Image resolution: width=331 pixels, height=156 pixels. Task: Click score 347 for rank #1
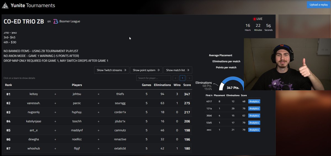coord(187,94)
